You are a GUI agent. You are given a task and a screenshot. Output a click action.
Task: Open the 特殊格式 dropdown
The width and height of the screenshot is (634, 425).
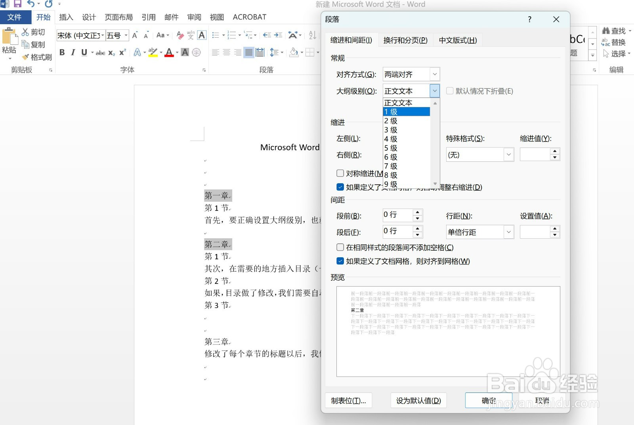pyautogui.click(x=508, y=155)
